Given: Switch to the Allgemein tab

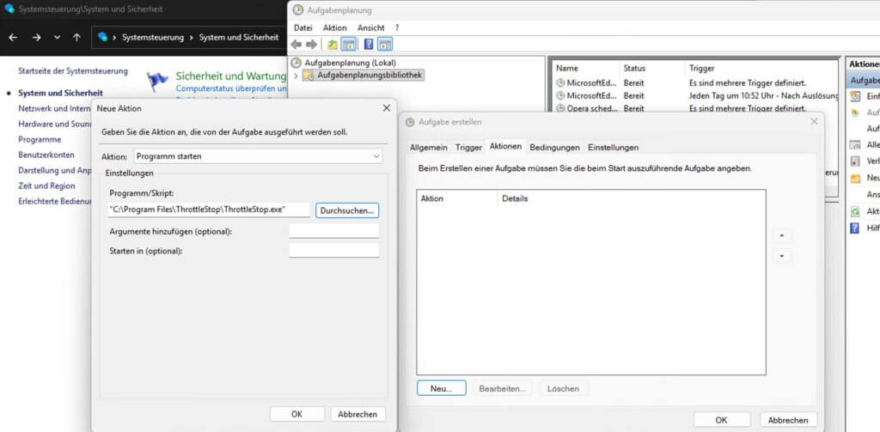Looking at the screenshot, I should (429, 147).
